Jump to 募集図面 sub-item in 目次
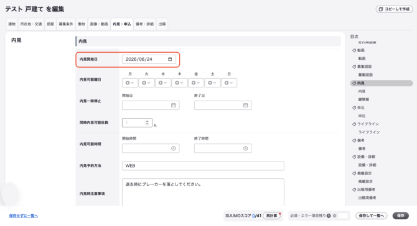This screenshot has height=226, width=417. coord(365,75)
